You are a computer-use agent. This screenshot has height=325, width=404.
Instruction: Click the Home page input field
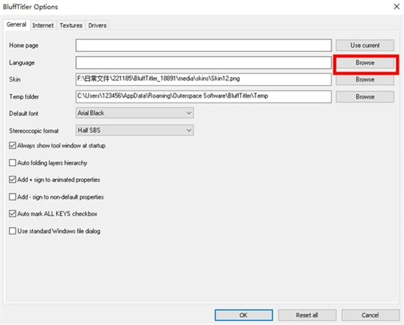tap(203, 45)
